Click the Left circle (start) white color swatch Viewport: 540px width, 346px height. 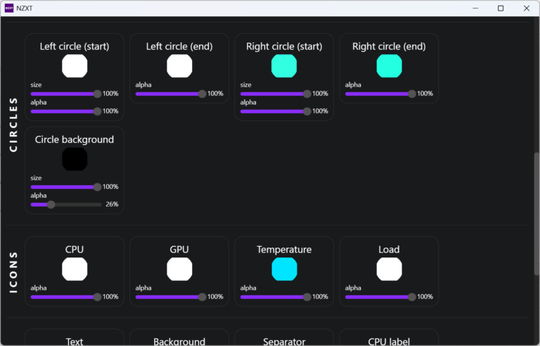75,66
